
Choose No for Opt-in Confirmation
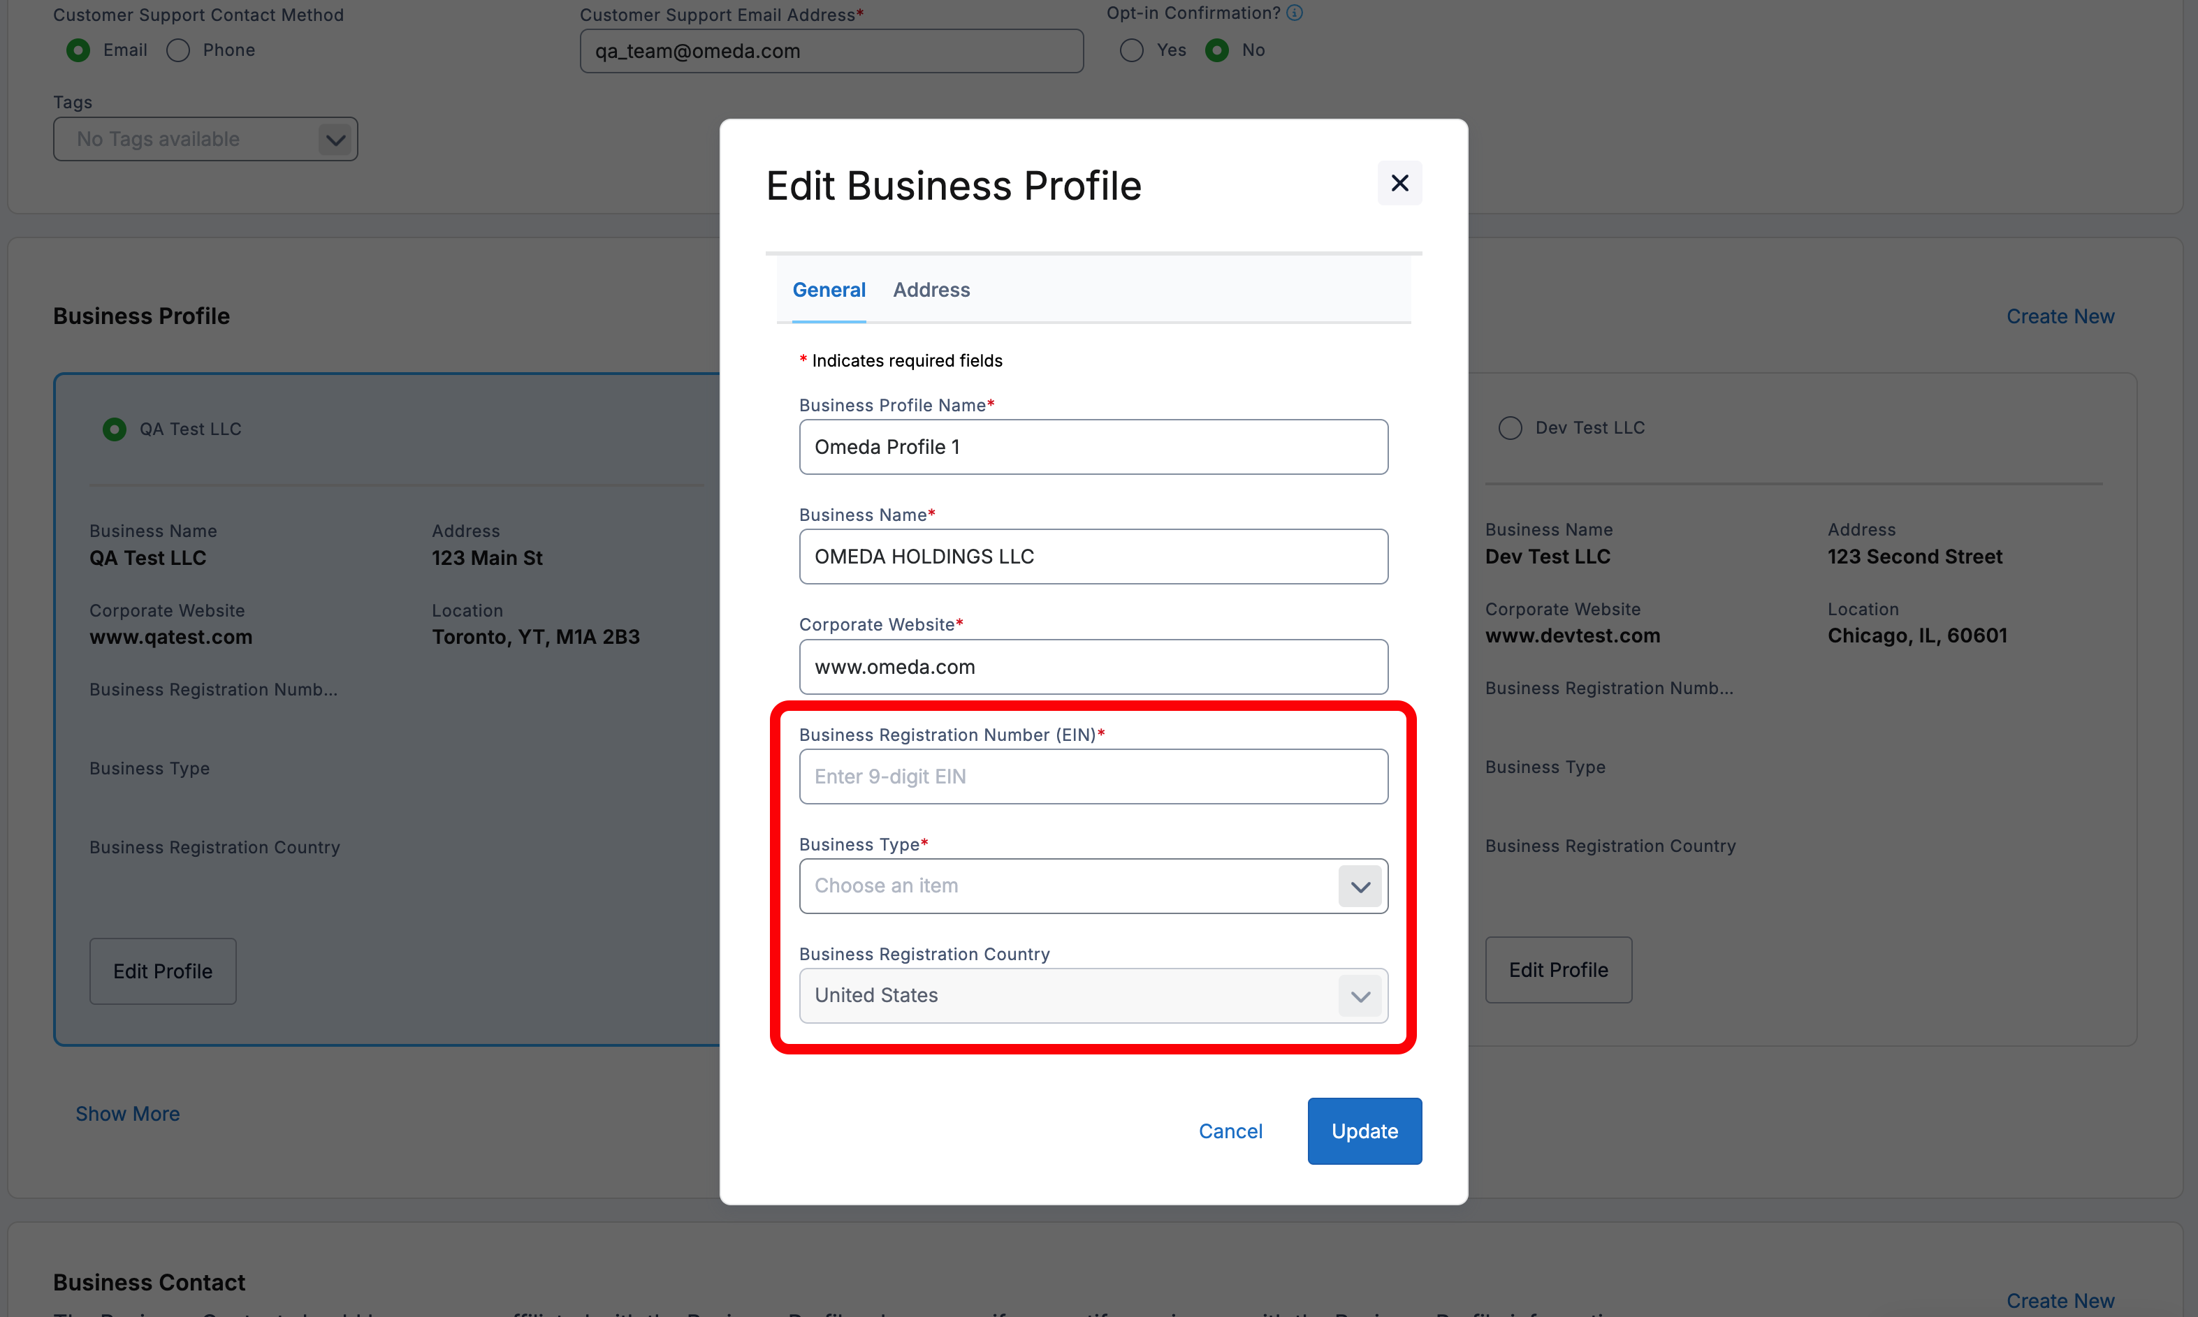1216,50
